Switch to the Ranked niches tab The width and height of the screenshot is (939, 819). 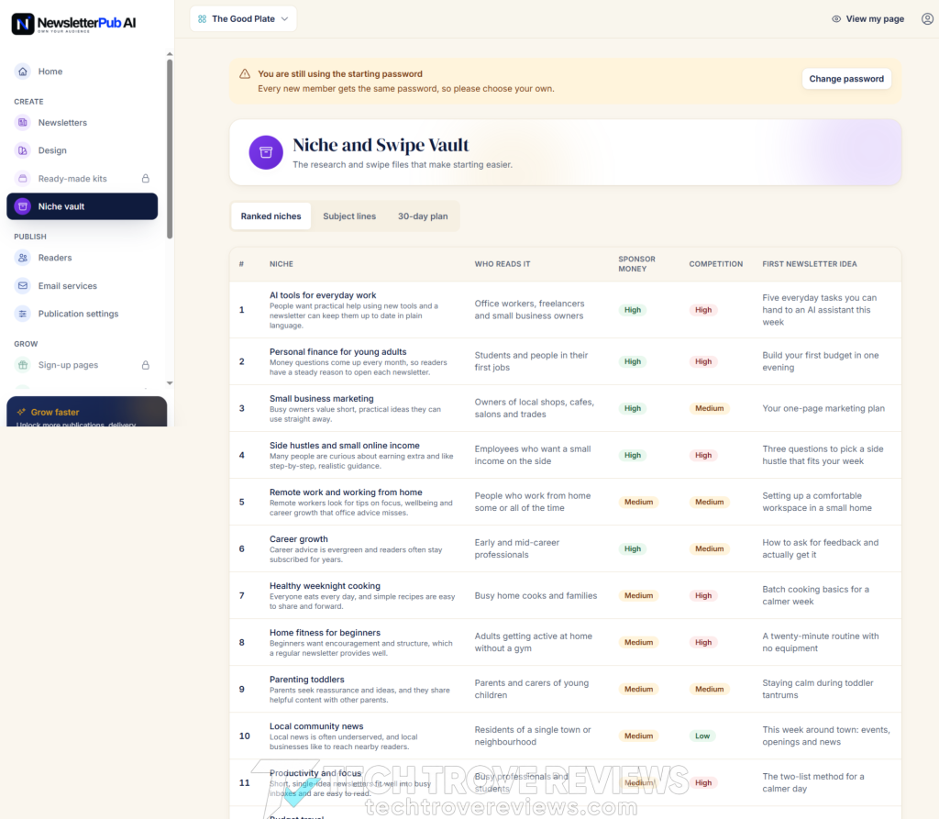click(271, 216)
